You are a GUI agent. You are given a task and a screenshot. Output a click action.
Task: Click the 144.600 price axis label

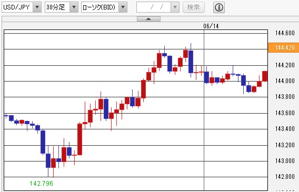click(285, 33)
